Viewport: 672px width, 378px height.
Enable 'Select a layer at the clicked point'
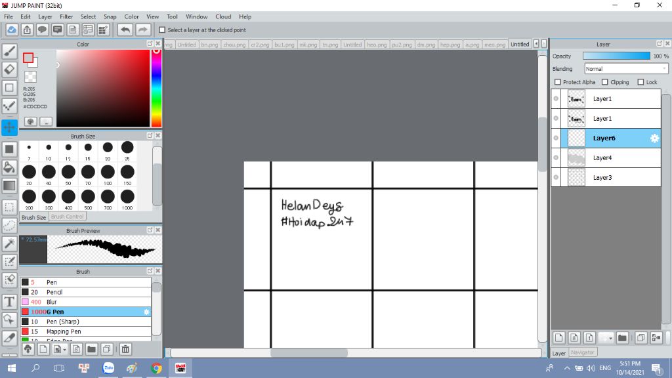click(x=162, y=30)
